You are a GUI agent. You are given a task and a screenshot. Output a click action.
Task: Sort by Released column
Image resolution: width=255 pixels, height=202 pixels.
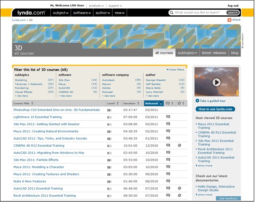(x=153, y=103)
